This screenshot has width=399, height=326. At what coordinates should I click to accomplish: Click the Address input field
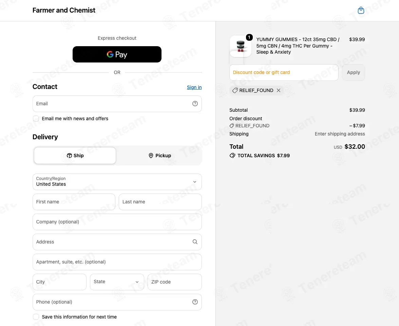tap(117, 242)
